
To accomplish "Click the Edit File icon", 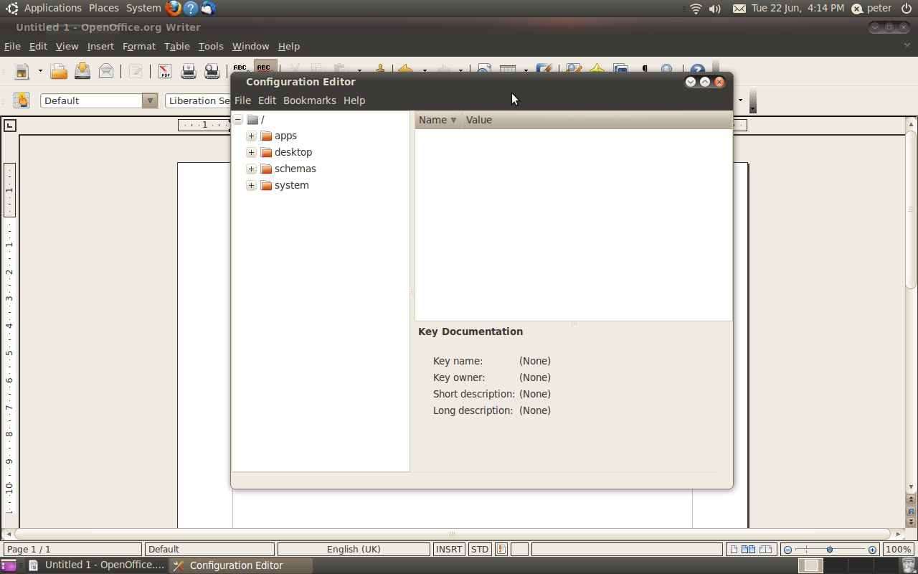I will 136,70.
